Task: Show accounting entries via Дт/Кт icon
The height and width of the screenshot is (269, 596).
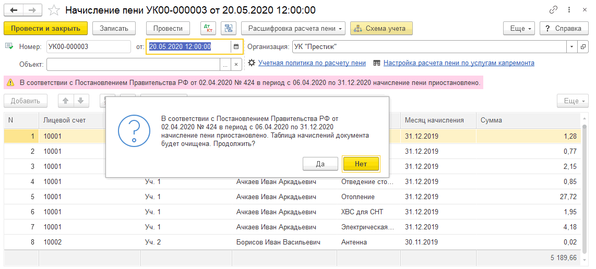Action: 208,28
